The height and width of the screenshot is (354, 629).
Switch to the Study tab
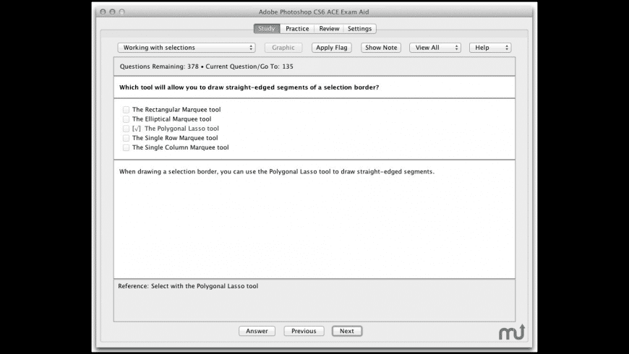267,28
